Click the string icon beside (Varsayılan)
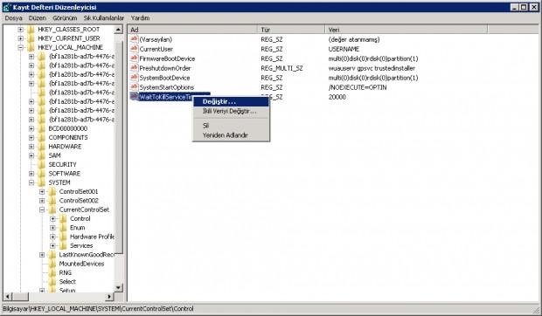The height and width of the screenshot is (316, 542). click(x=134, y=39)
